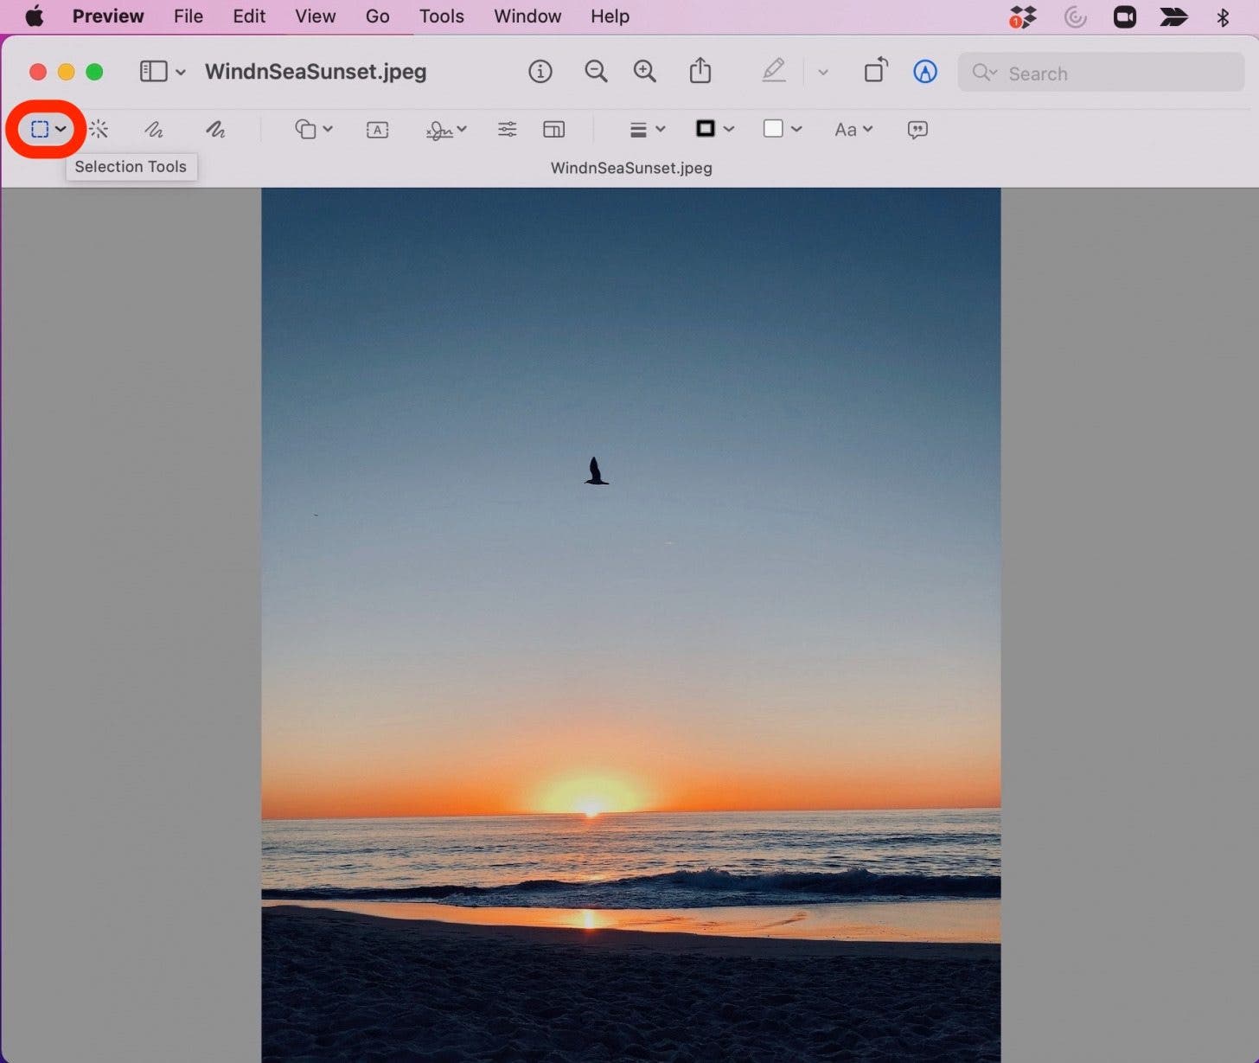Expand the Sign signature dropdown

[446, 130]
